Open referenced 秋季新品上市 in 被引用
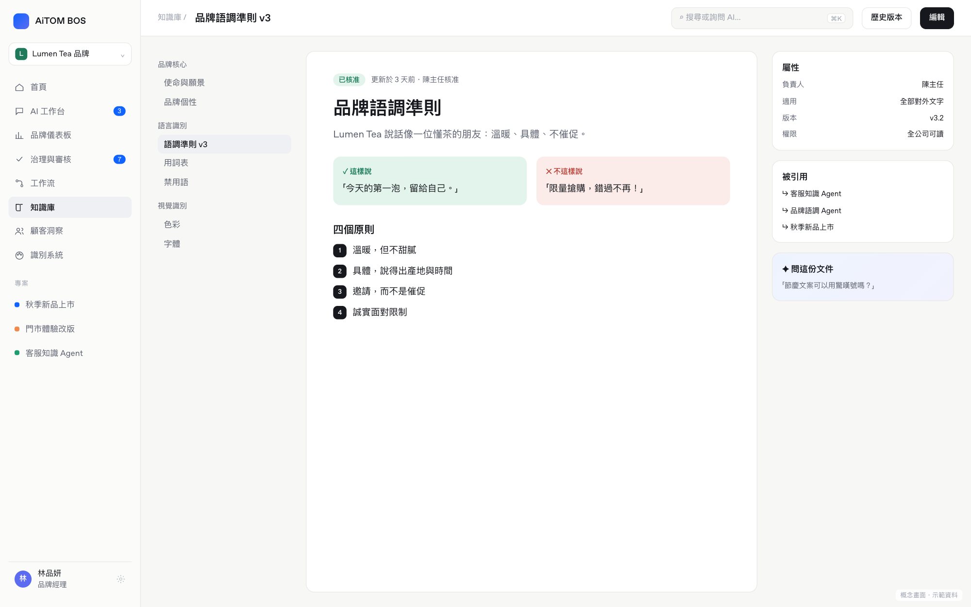The image size is (971, 607). pos(808,227)
